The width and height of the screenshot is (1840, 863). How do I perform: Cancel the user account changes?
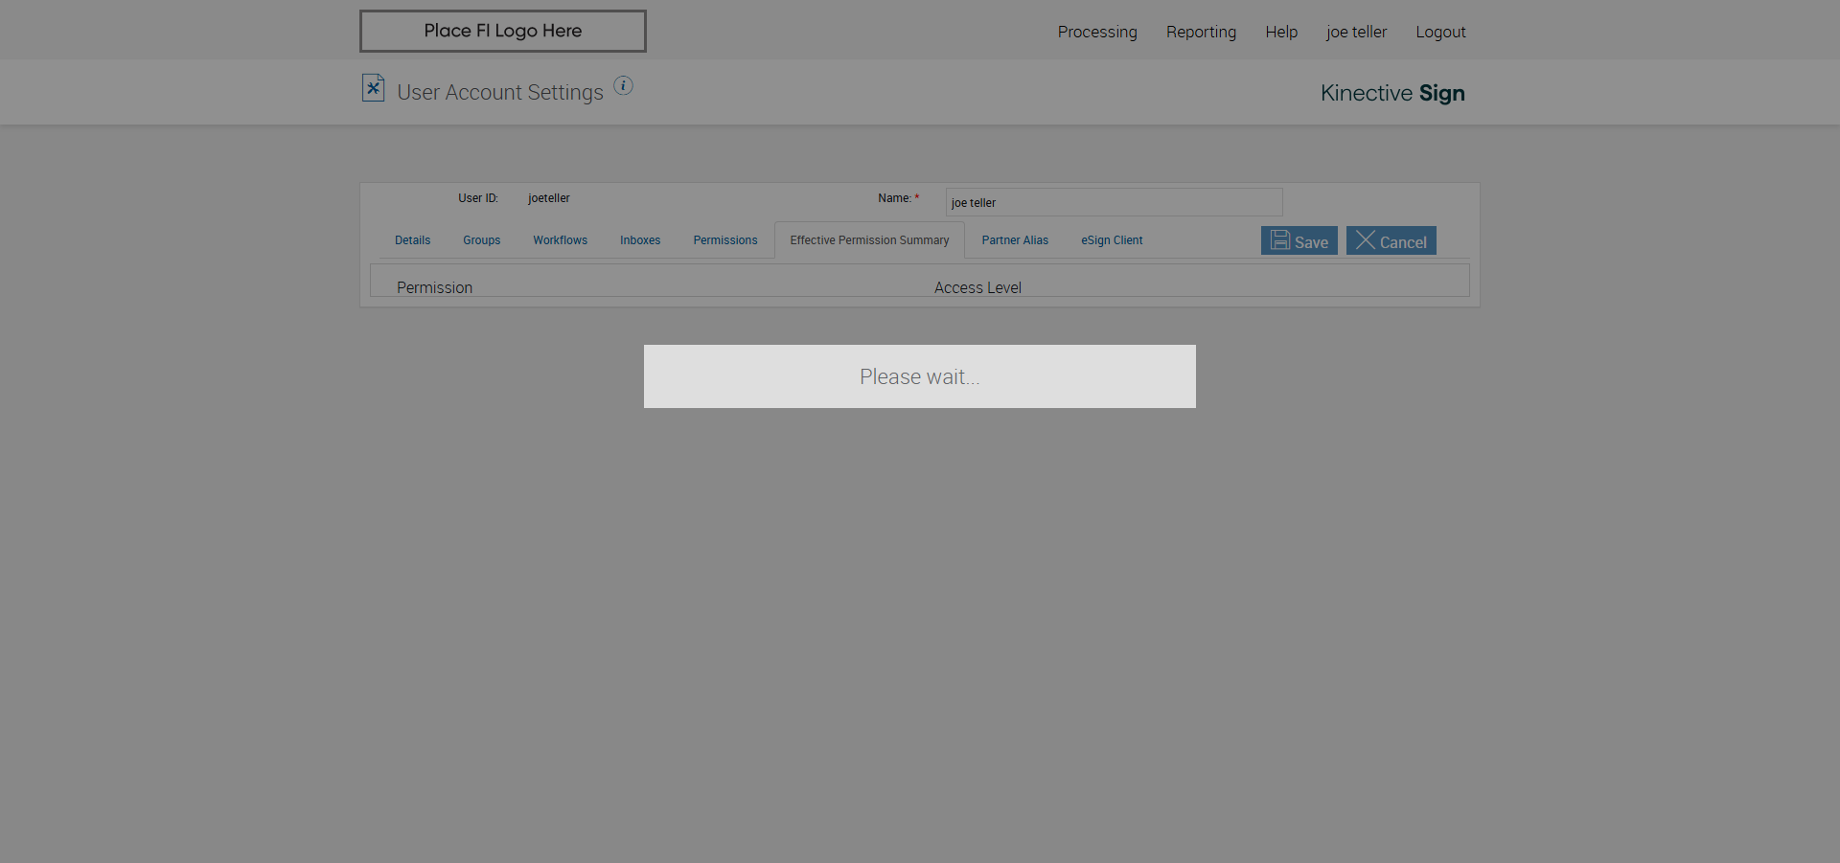coord(1391,240)
